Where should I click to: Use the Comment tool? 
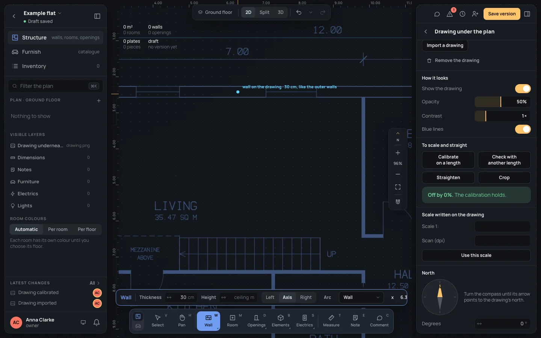click(x=379, y=321)
